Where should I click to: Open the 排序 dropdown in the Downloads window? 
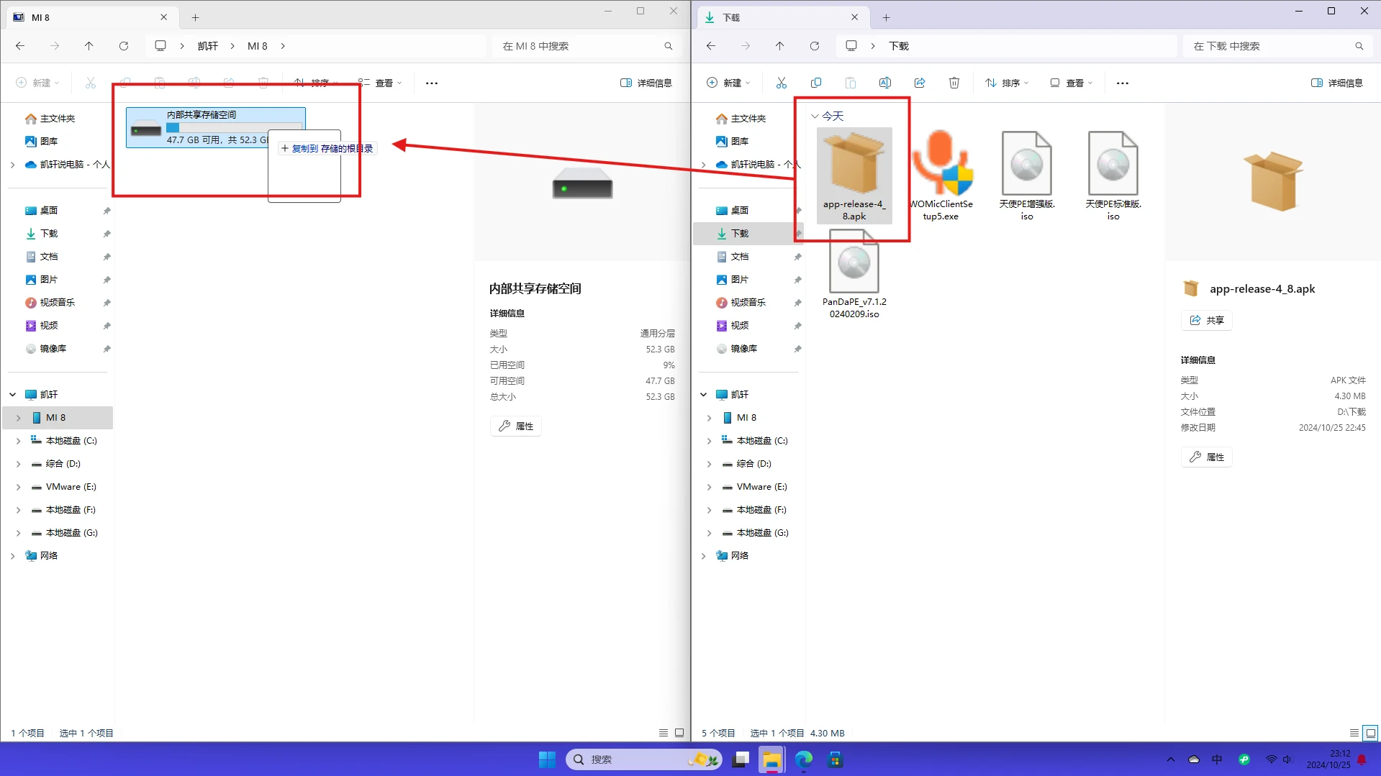point(1007,83)
